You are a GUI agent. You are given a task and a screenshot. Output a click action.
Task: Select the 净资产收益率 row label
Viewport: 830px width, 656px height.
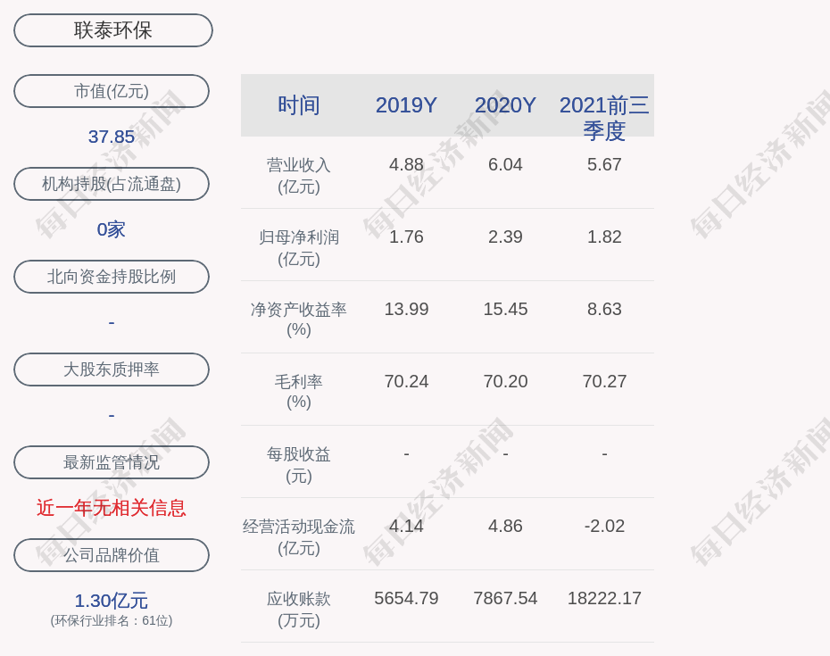pyautogui.click(x=299, y=319)
